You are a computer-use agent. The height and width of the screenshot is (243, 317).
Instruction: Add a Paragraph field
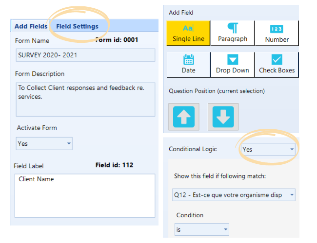(x=232, y=34)
